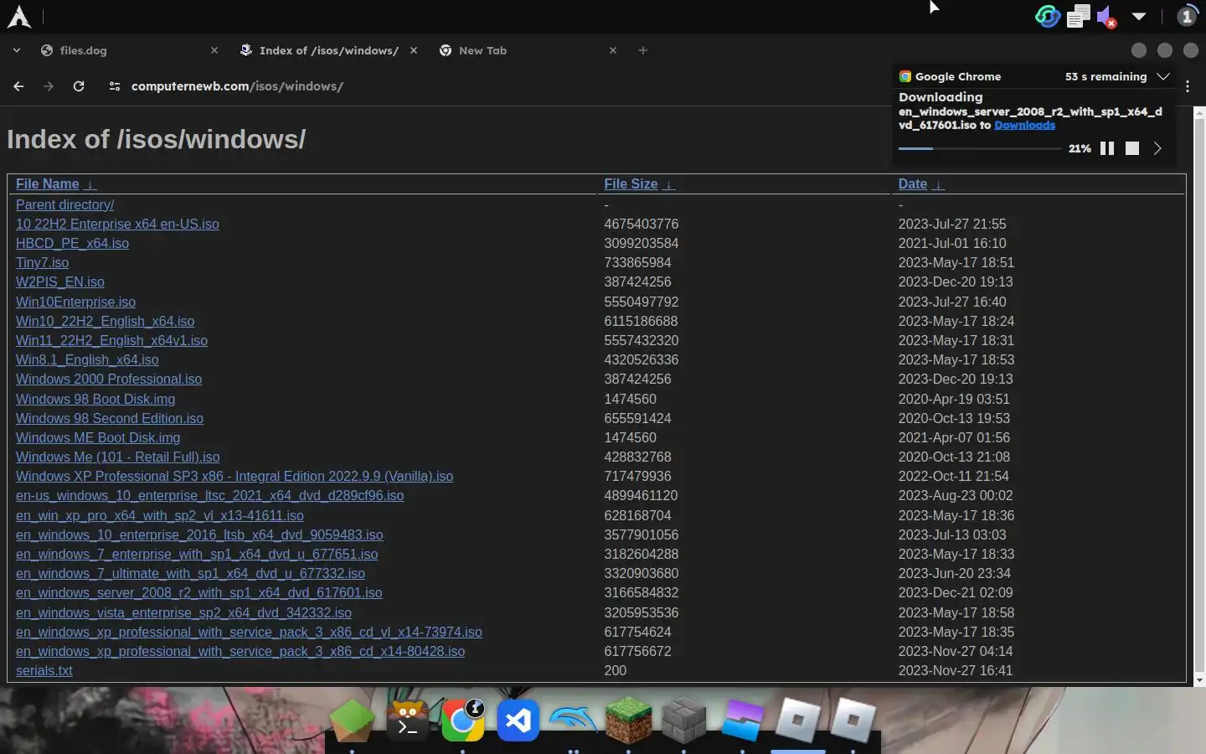Select Win8.1_English_x64.iso link
This screenshot has height=754, width=1206.
[x=87, y=359]
